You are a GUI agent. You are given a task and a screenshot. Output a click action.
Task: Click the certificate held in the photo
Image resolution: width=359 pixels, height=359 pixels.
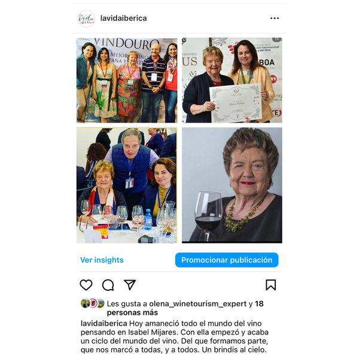(x=236, y=103)
